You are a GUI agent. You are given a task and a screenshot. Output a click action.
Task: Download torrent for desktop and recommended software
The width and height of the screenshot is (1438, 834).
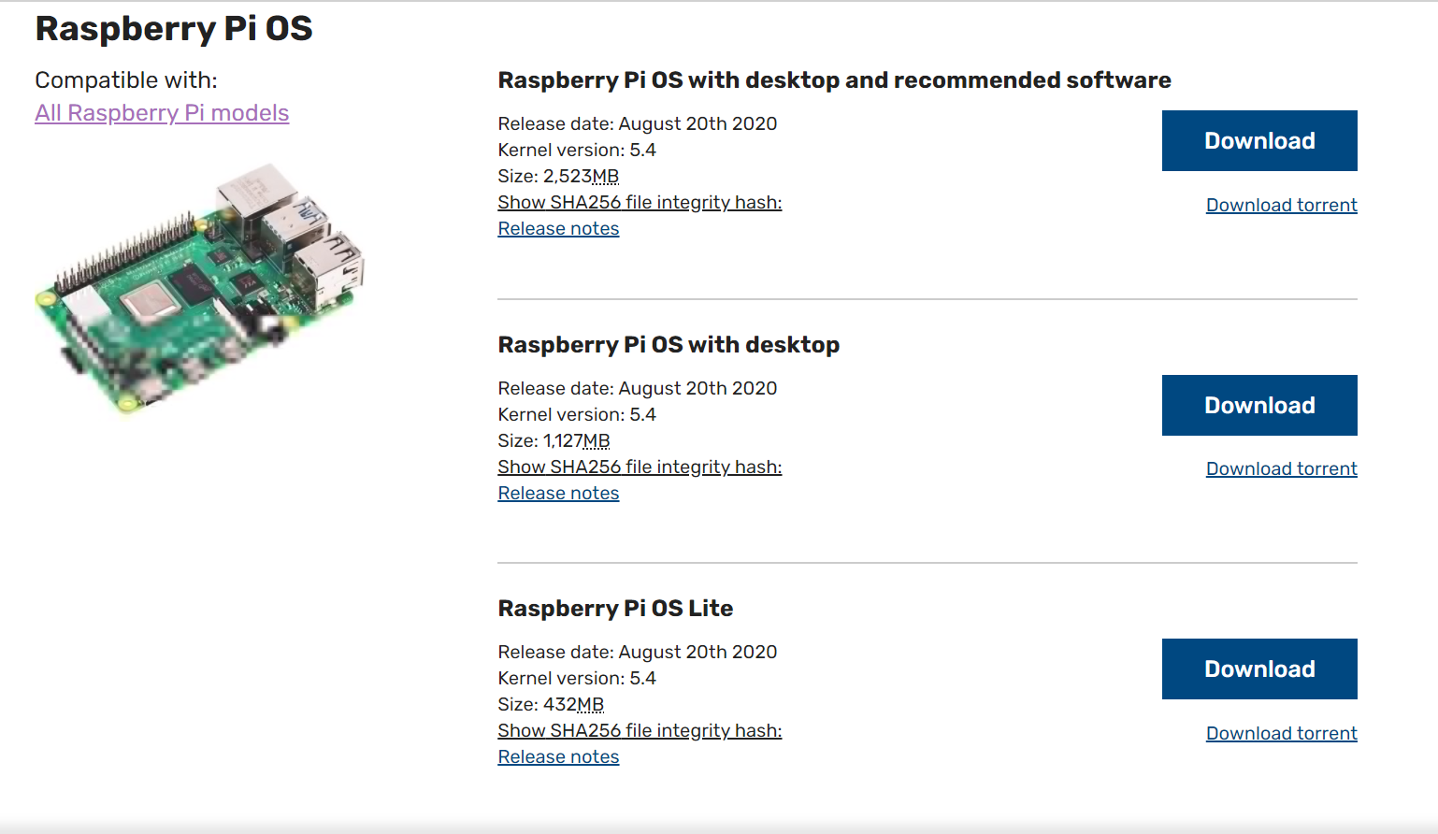(1281, 205)
